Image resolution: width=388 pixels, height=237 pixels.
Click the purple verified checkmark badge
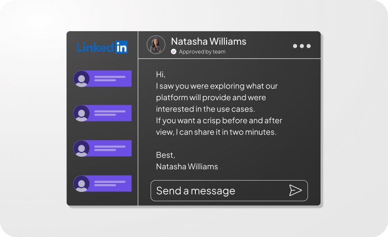(174, 52)
